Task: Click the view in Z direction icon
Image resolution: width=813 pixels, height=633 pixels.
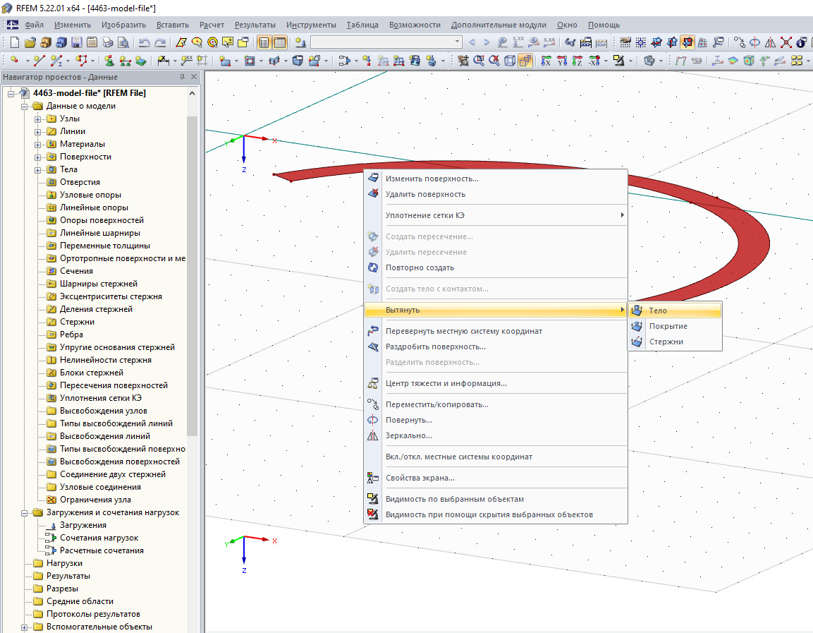Action: 577,61
